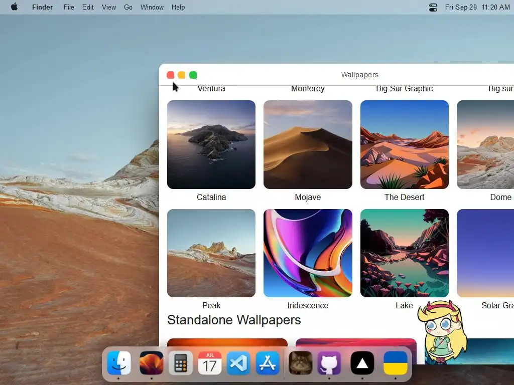Click the cat photo dock icon
The height and width of the screenshot is (385, 514).
[300, 363]
